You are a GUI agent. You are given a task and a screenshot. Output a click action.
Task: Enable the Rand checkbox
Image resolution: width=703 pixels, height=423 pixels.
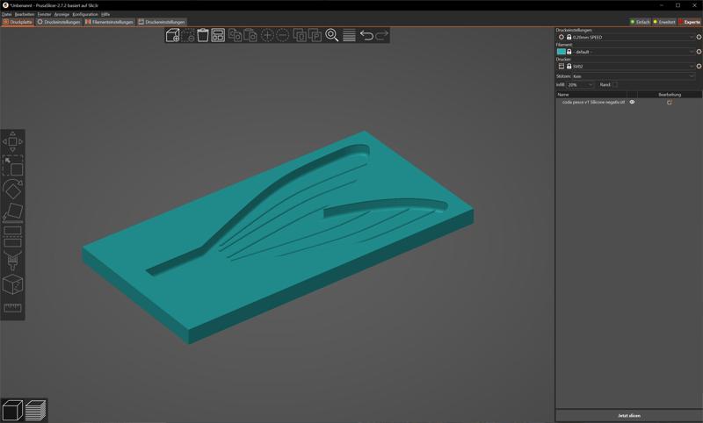point(614,84)
